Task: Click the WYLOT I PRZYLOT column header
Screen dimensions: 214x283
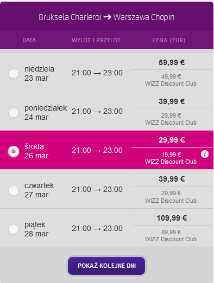Action: coord(96,40)
